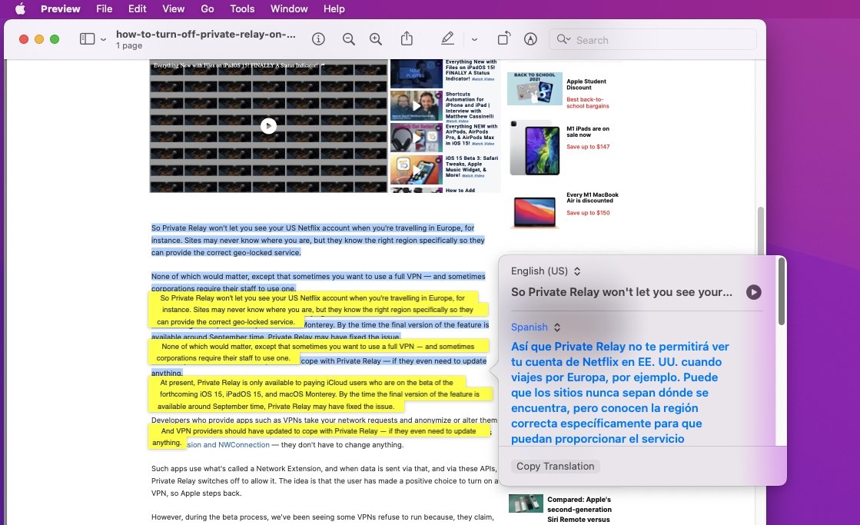This screenshot has height=525, width=860.
Task: Open the Preview app menu
Action: click(x=61, y=8)
